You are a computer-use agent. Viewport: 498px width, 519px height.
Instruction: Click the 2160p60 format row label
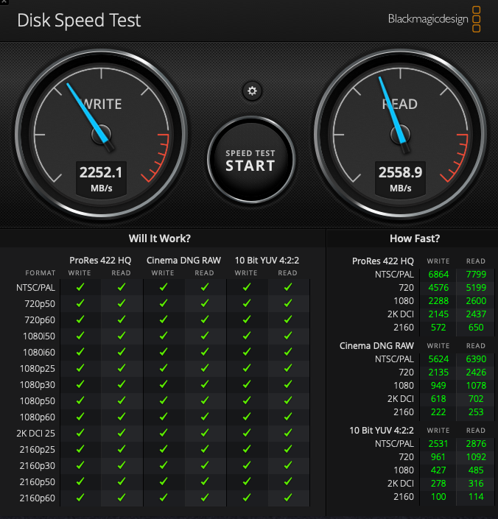(38, 498)
